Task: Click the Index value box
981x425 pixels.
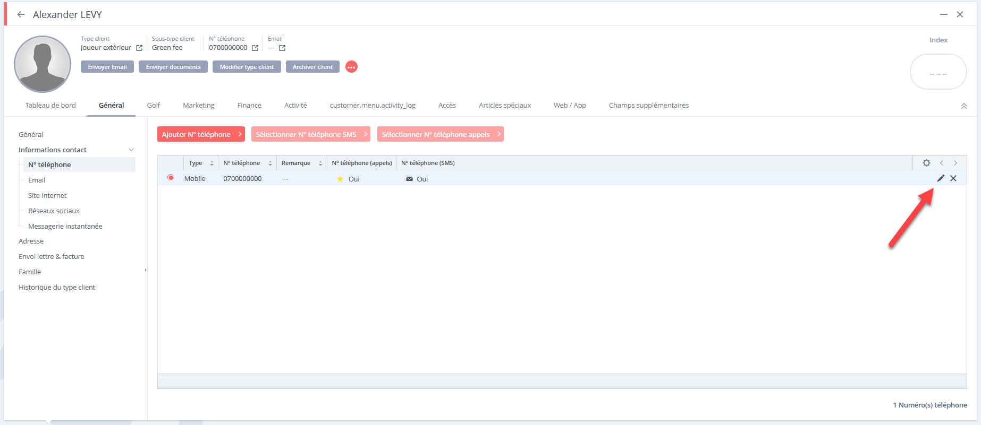Action: (x=938, y=72)
